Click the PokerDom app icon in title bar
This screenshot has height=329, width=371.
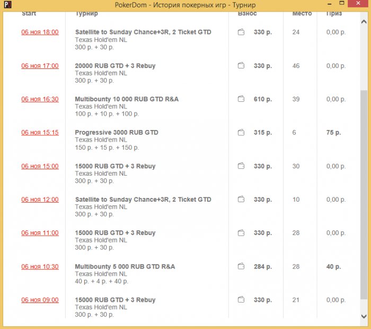pos(8,4)
